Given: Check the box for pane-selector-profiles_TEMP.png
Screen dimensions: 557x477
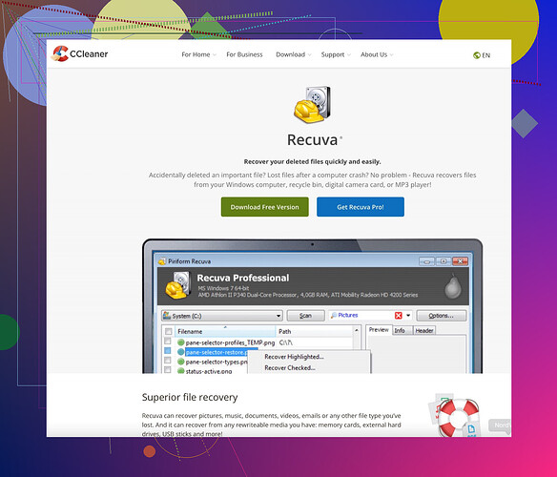Looking at the screenshot, I should coord(168,342).
